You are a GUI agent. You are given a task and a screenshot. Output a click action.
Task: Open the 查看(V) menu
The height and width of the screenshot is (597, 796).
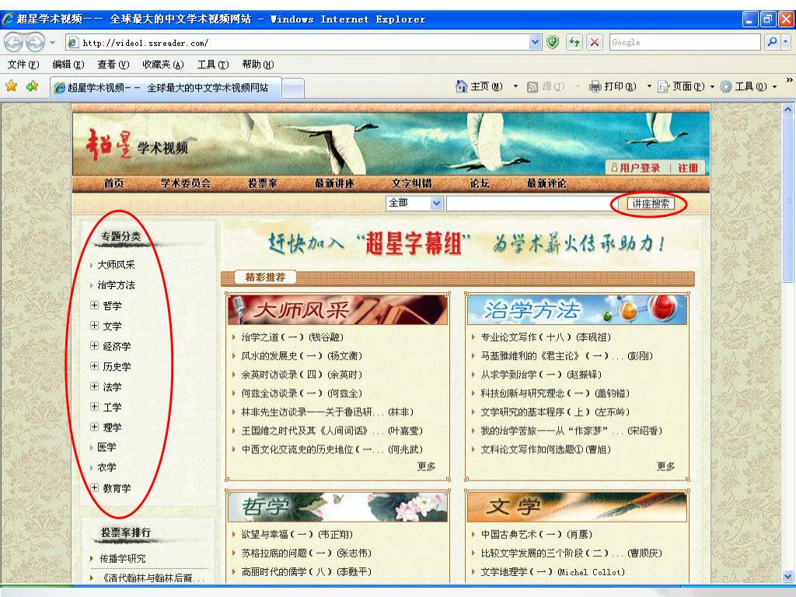pyautogui.click(x=113, y=65)
